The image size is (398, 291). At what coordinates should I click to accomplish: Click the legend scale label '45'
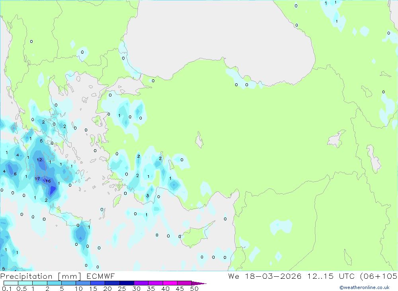[180, 289]
